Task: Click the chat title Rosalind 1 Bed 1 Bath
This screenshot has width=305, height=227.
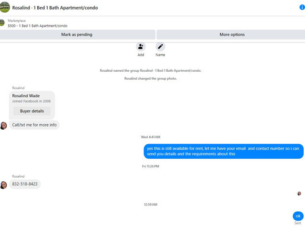Action: tap(55, 8)
